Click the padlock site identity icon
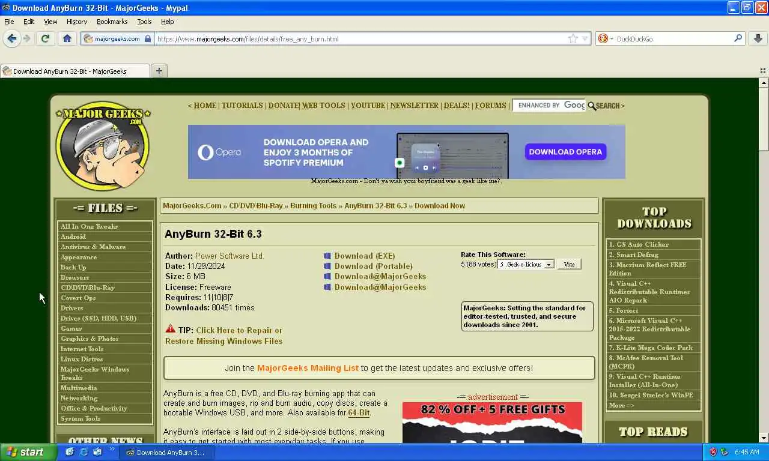Viewport: 769px width, 461px height. tap(148, 38)
